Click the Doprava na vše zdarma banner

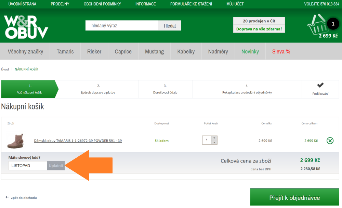(x=259, y=29)
